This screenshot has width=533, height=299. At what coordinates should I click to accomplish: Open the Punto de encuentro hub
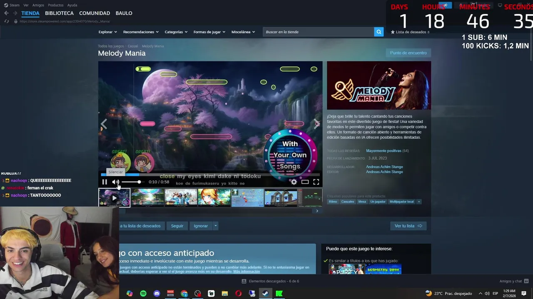coord(408,53)
